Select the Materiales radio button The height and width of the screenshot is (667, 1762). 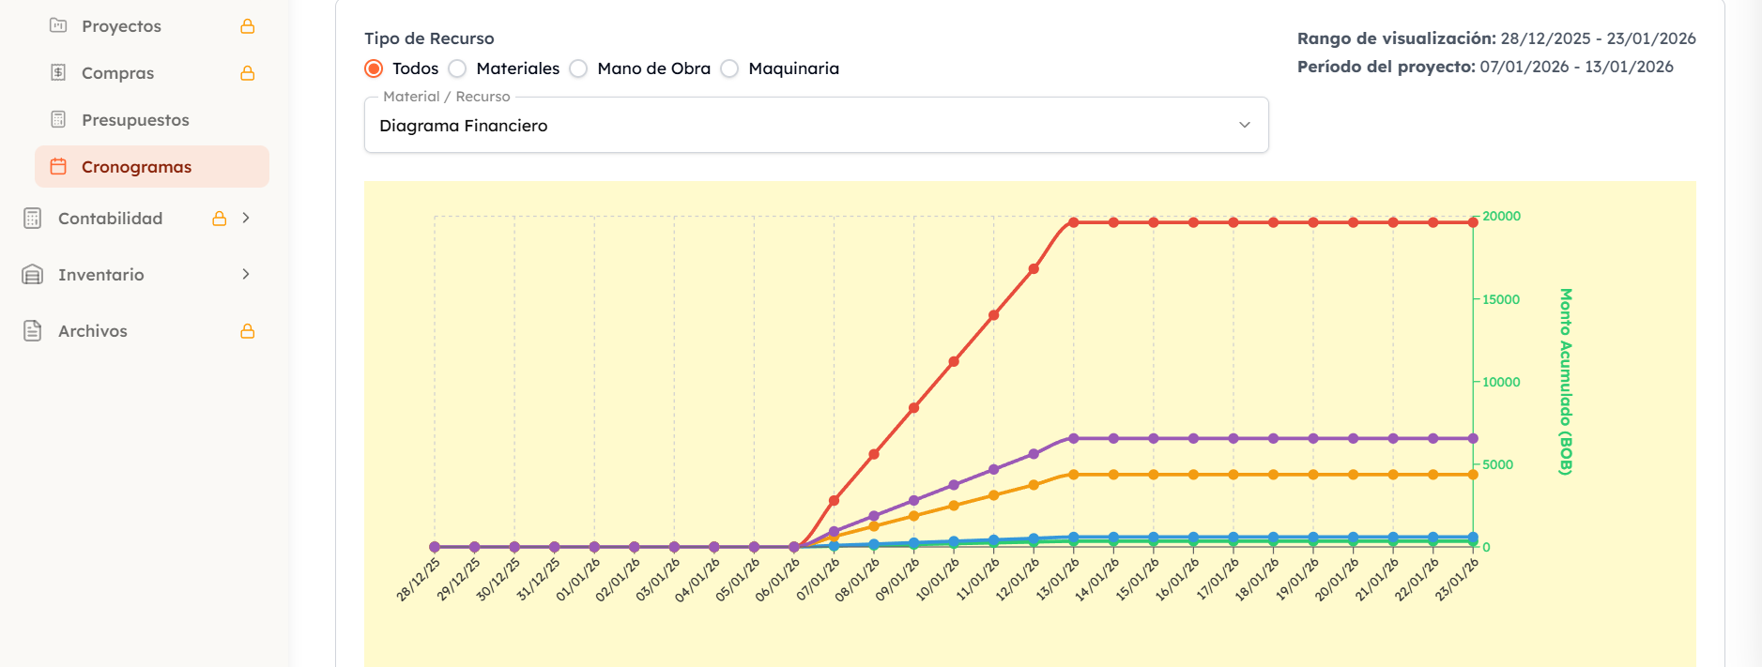(x=458, y=68)
